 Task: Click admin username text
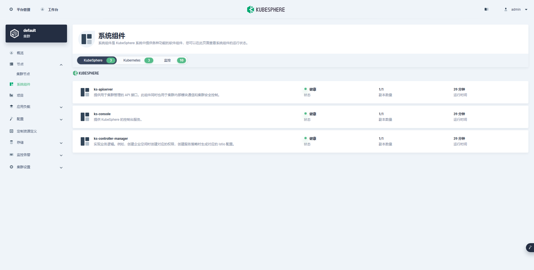516,10
